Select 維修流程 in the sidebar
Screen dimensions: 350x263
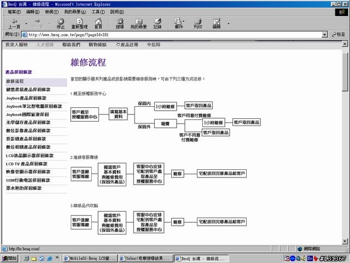pos(36,82)
